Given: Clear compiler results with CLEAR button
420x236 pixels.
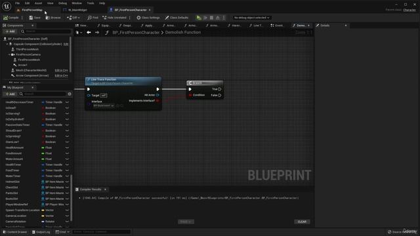Looking at the screenshot, I should [x=302, y=222].
